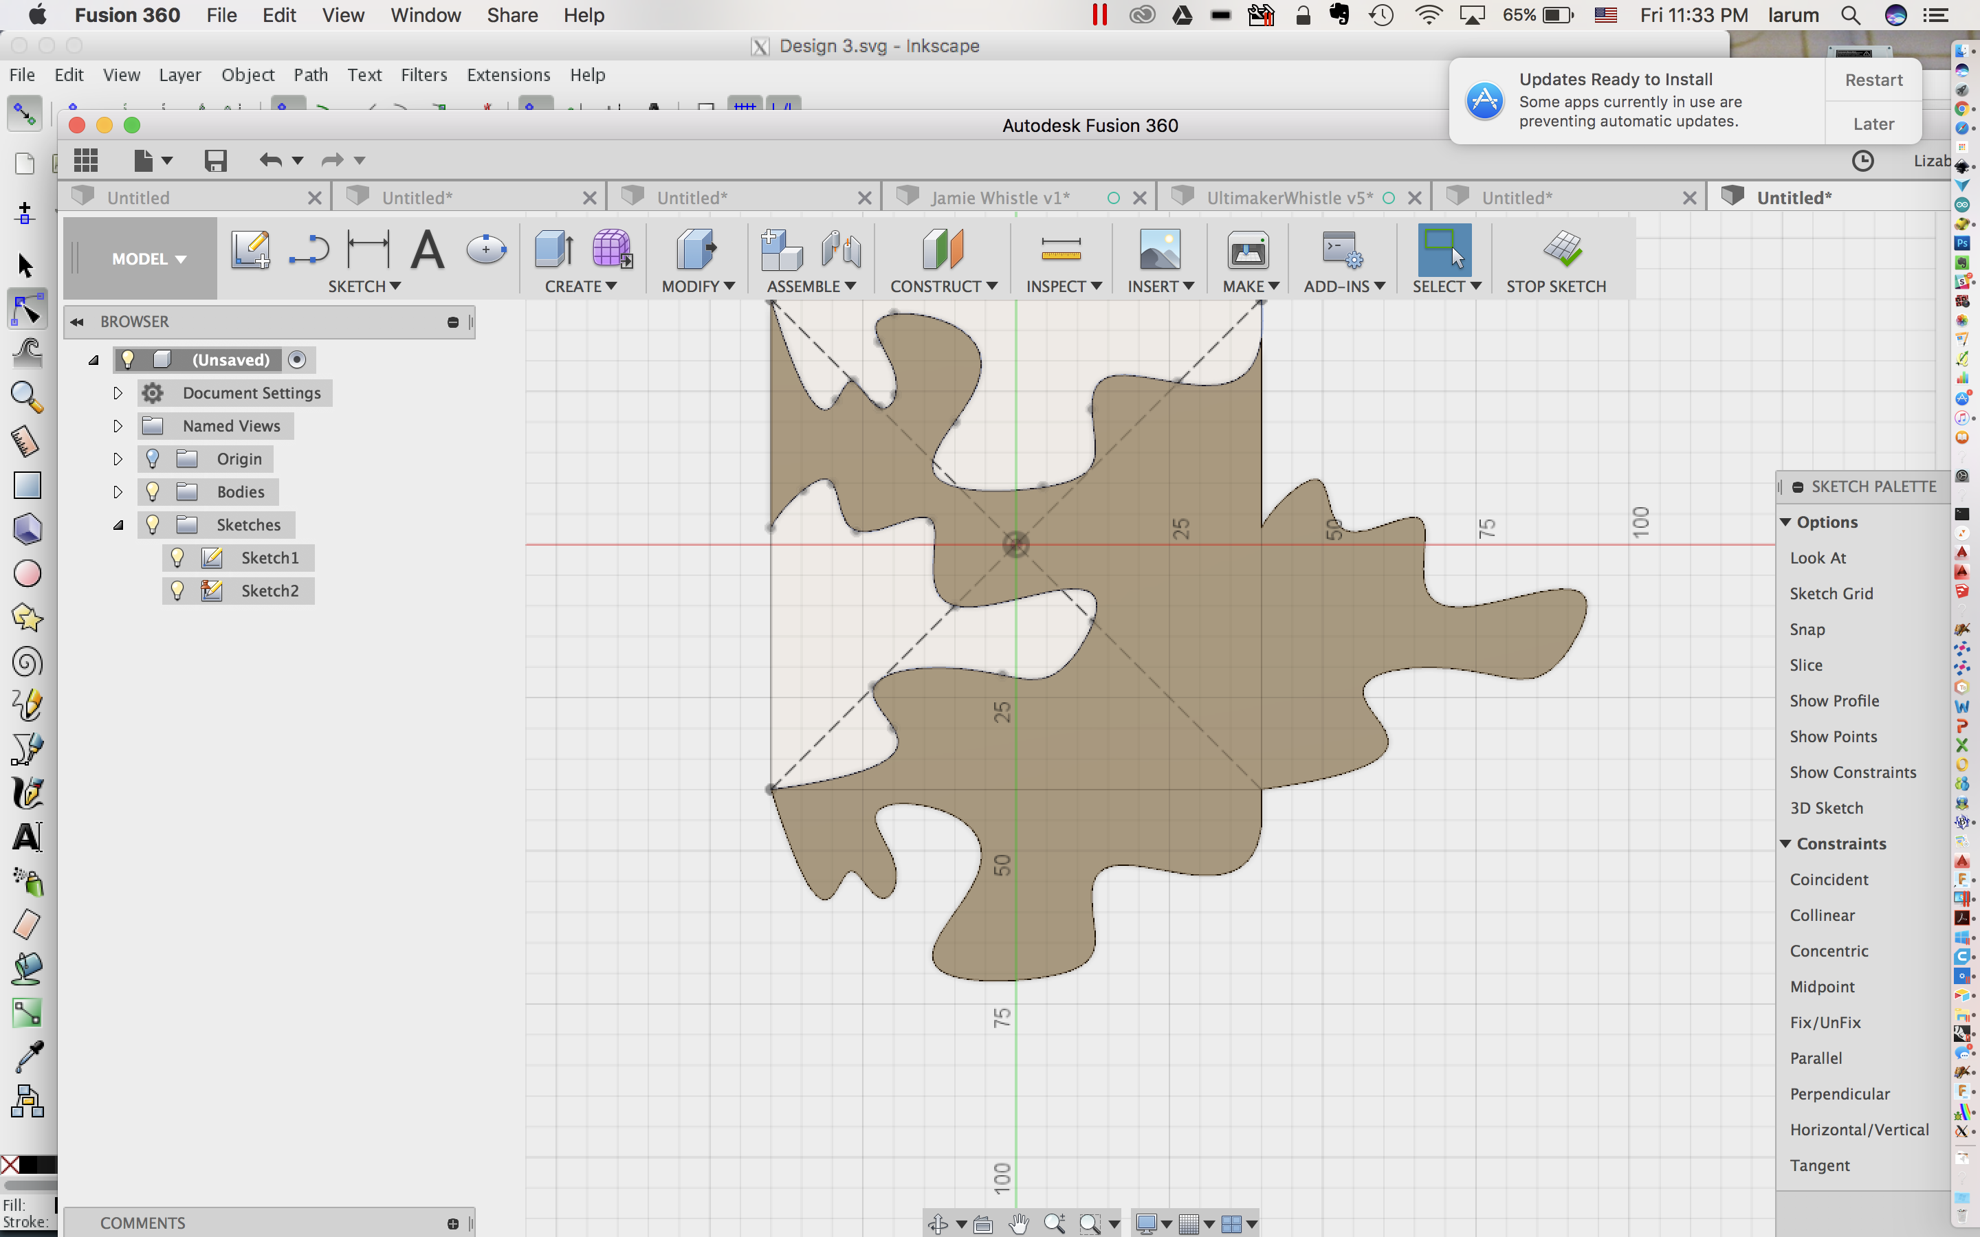This screenshot has height=1237, width=1980.
Task: Click the Scripts and Add-Ins icon
Action: pos(1343,249)
